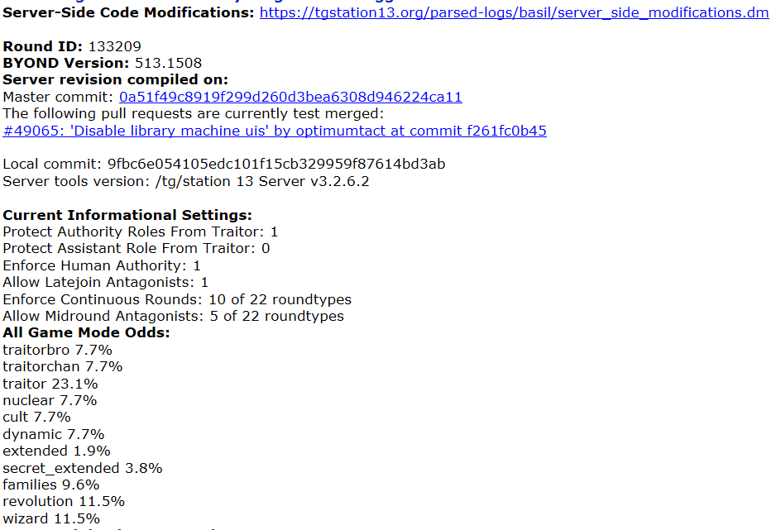Click the secret_extended 3.8% entry
This screenshot has width=771, height=530.
pyautogui.click(x=82, y=467)
